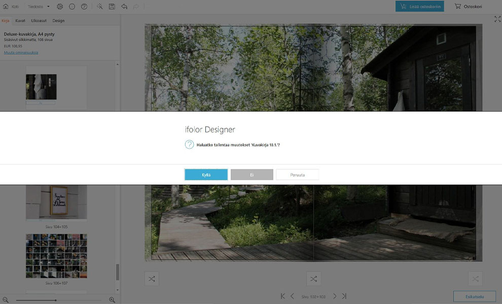Click the undo arrow icon

tap(124, 7)
